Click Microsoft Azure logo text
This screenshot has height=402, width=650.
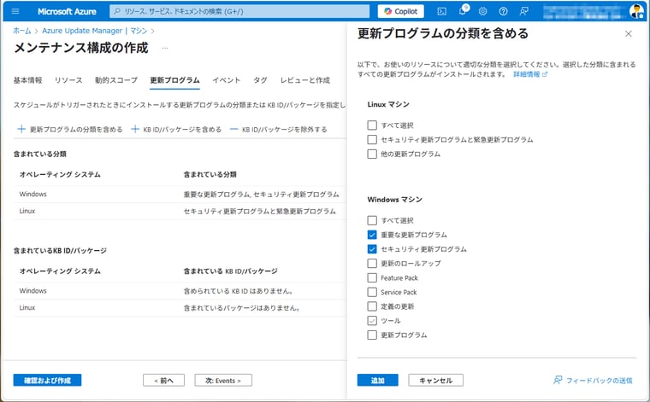click(67, 12)
